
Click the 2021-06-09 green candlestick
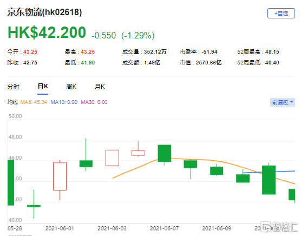[x=217, y=171]
